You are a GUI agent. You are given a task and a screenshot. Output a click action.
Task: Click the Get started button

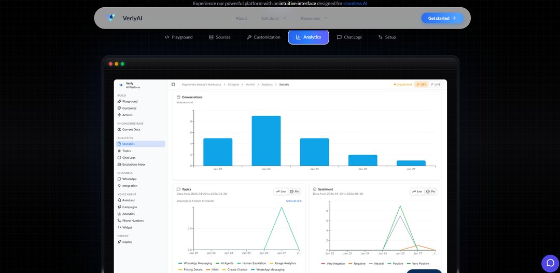[442, 18]
